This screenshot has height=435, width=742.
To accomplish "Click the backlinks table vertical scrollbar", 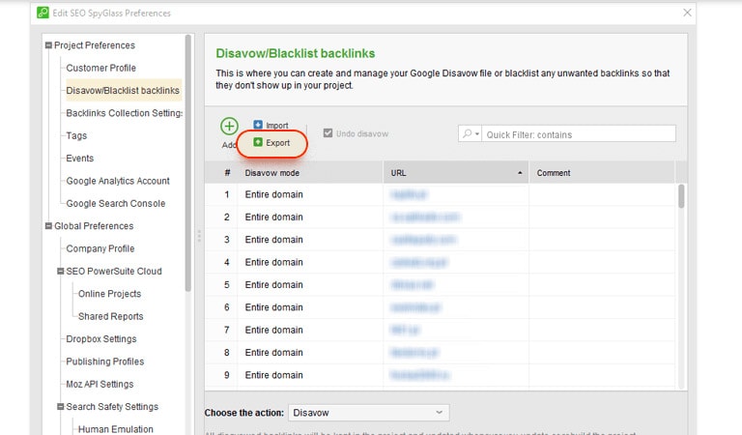I will [x=681, y=196].
